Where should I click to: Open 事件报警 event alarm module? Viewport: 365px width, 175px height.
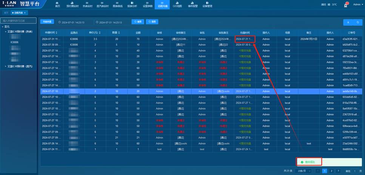pyautogui.click(x=192, y=5)
